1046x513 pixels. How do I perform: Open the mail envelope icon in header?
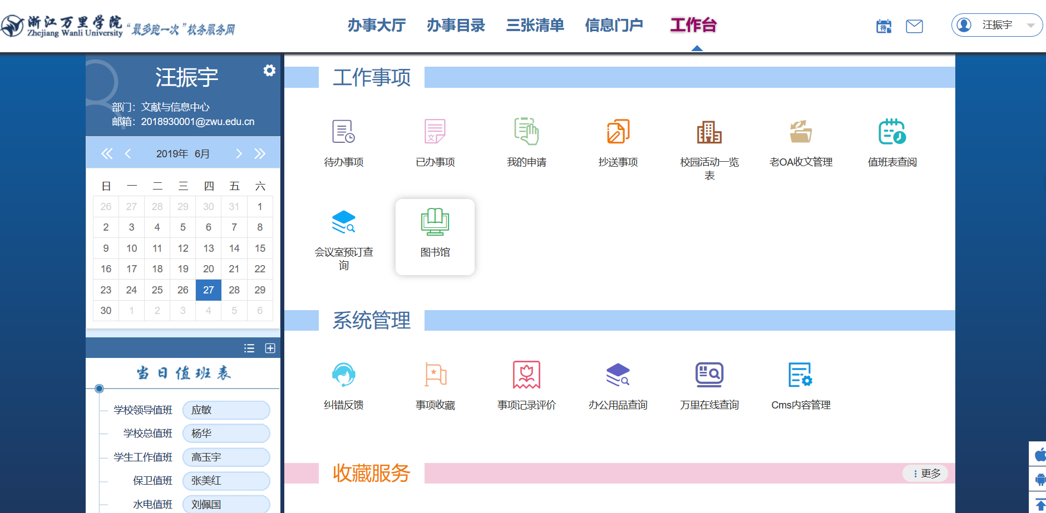(914, 26)
